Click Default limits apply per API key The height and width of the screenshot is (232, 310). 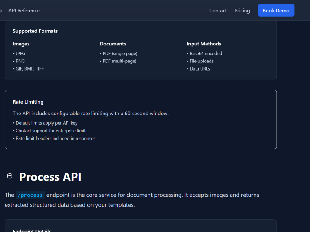(x=45, y=123)
